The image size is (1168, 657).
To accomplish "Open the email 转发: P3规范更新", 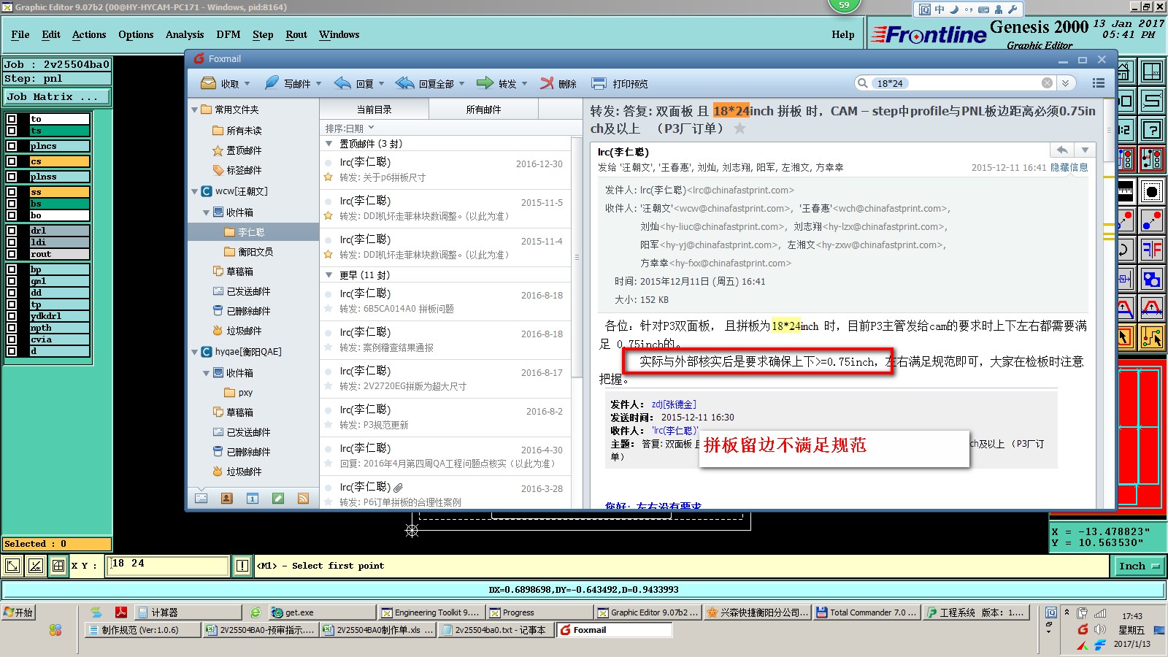I will tap(447, 418).
